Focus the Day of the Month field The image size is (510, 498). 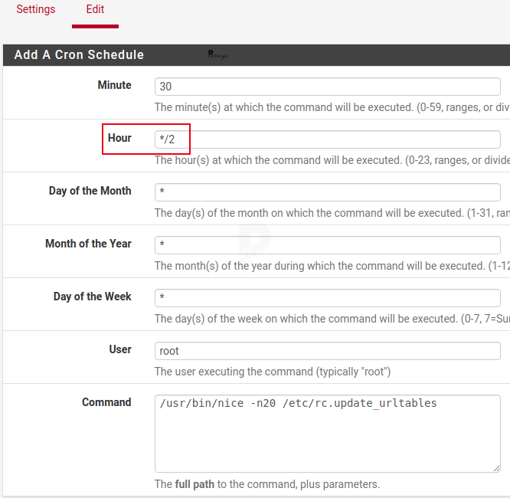coord(328,192)
